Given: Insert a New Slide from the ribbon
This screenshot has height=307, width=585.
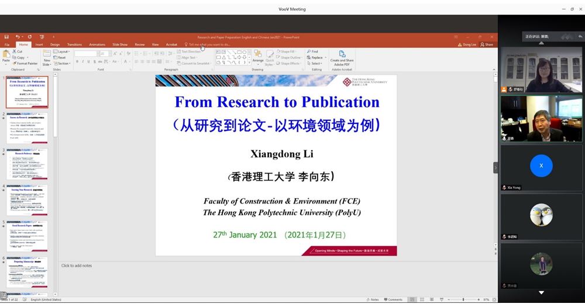Looking at the screenshot, I should [x=47, y=57].
